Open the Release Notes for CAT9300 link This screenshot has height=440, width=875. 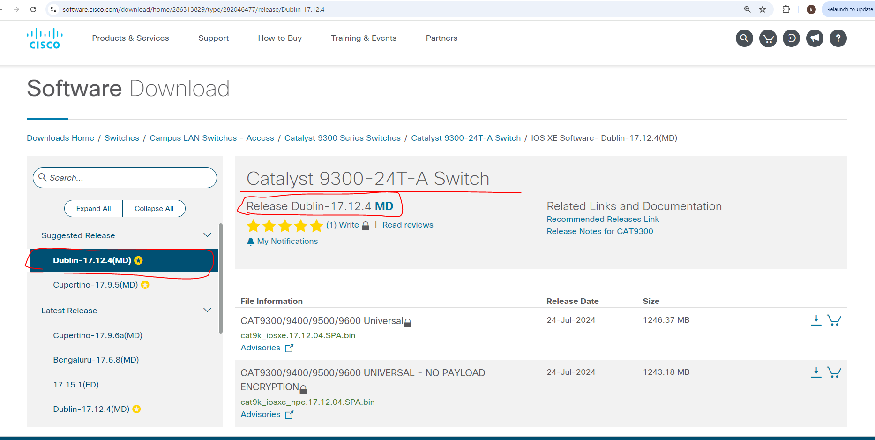(x=600, y=231)
